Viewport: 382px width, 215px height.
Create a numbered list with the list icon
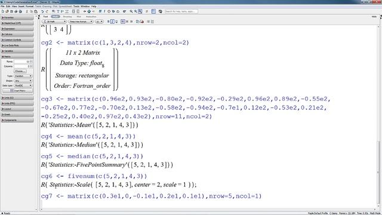coord(153,21)
